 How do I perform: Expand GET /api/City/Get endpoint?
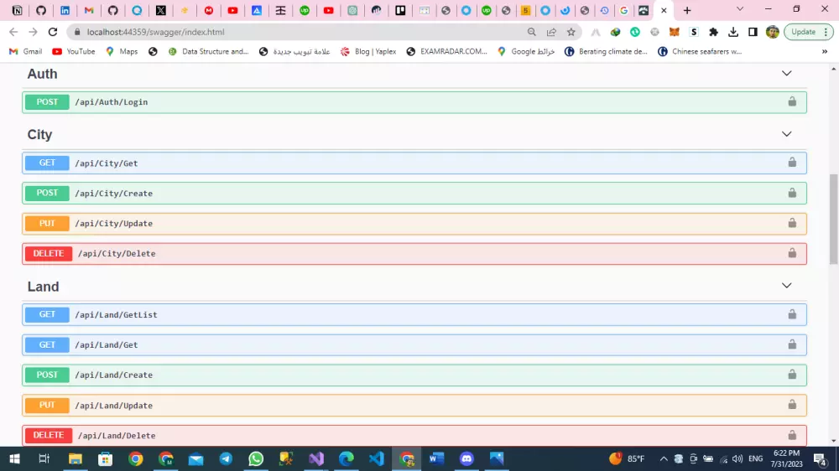[x=414, y=163]
